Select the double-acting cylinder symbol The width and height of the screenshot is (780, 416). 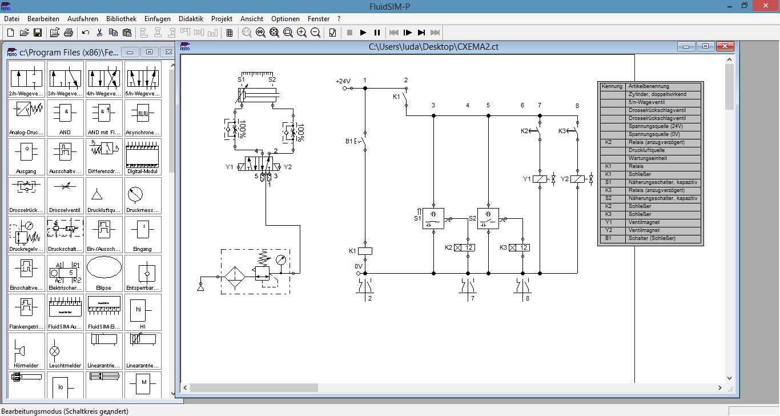point(257,95)
